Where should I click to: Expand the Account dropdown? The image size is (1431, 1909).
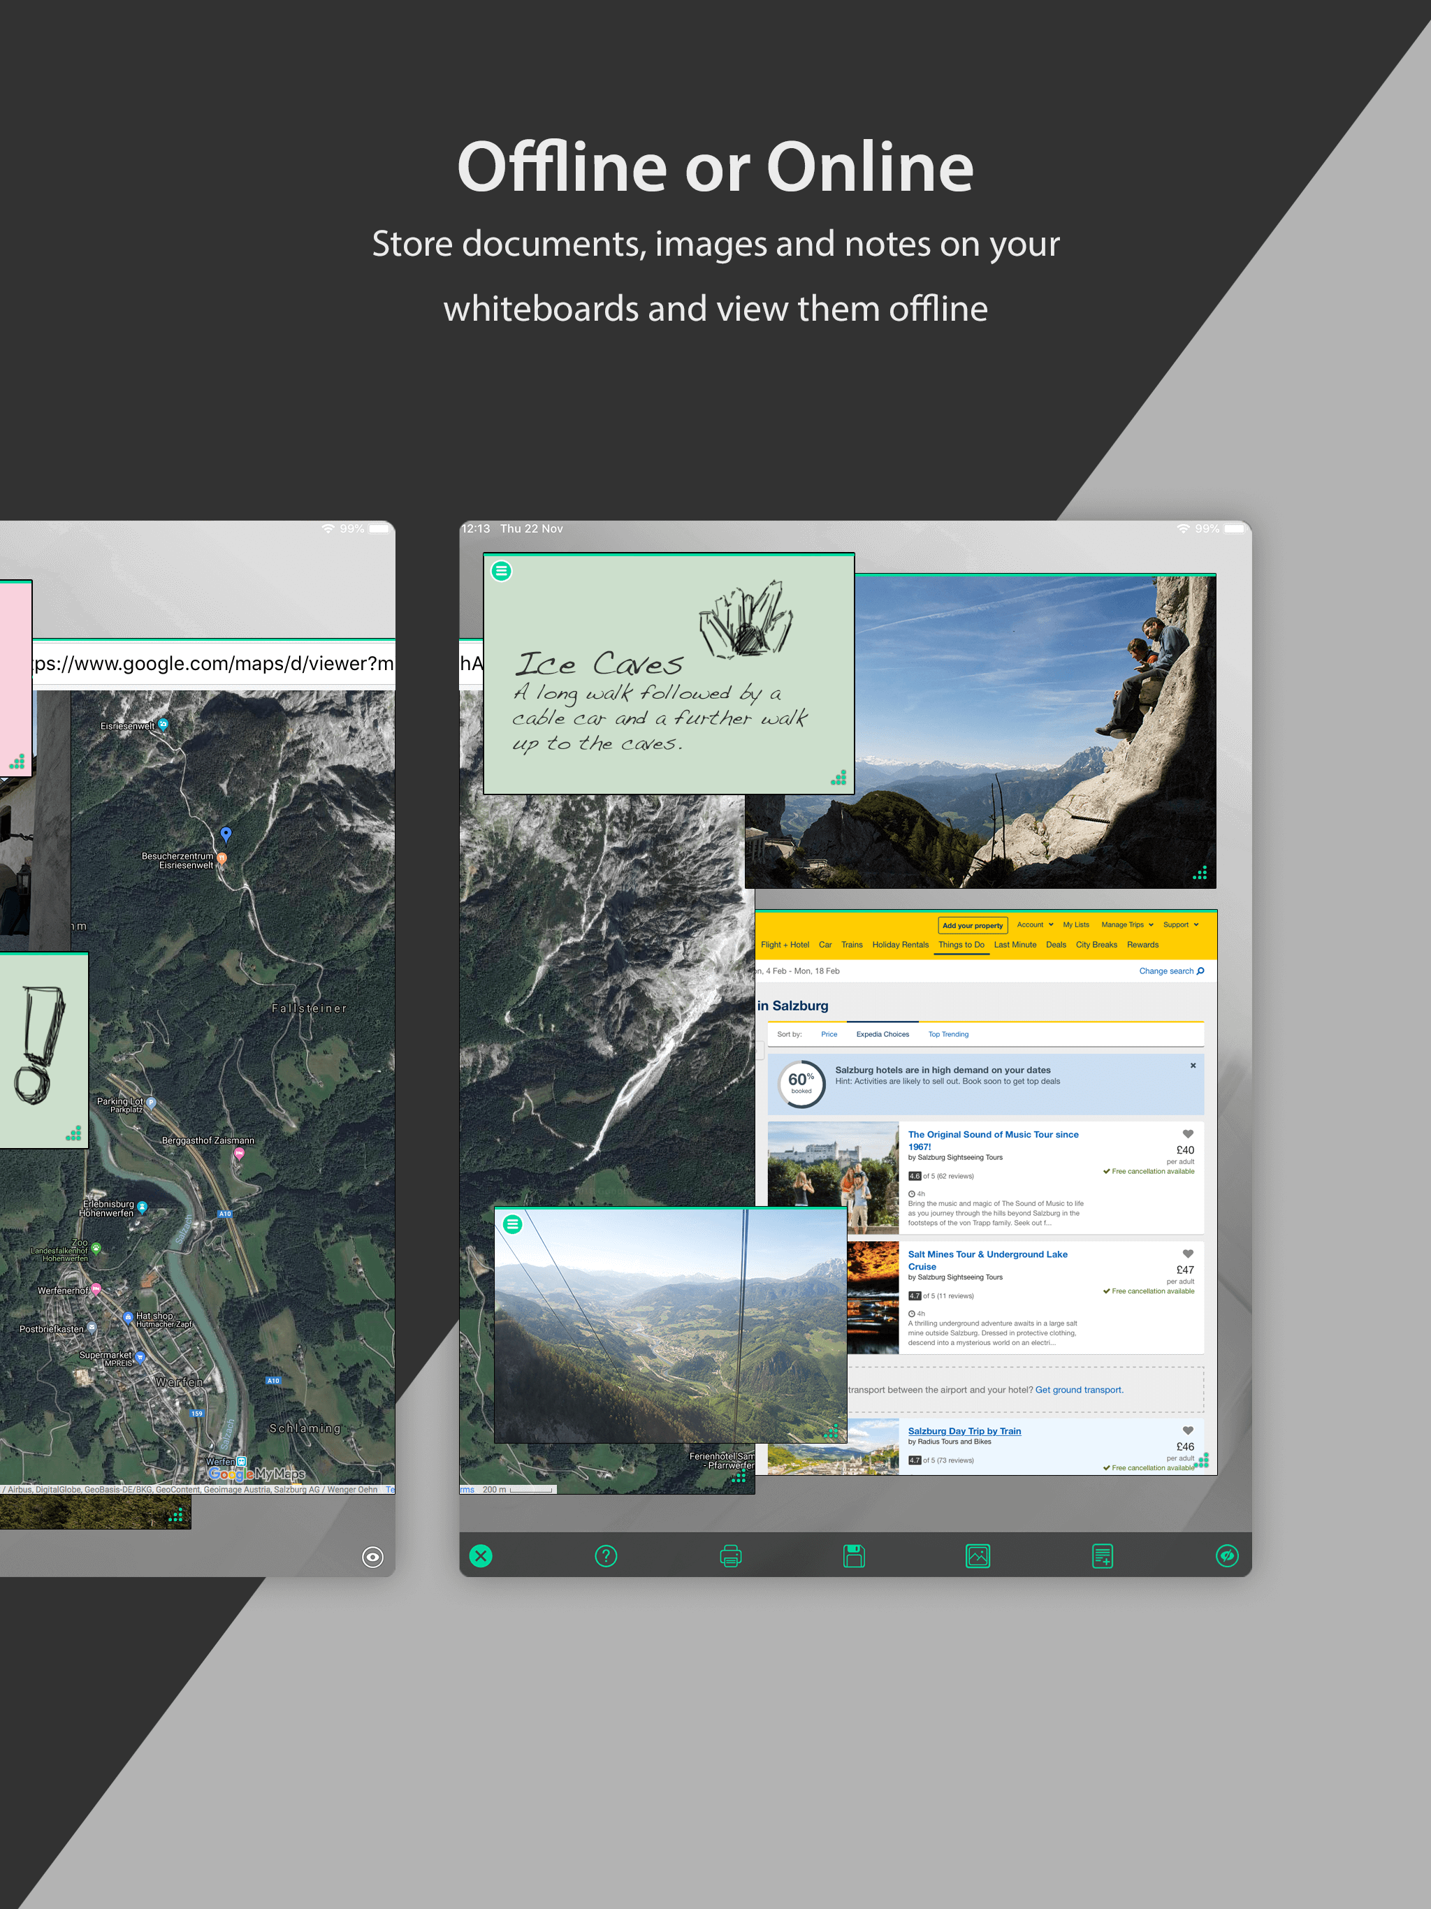(x=1035, y=924)
